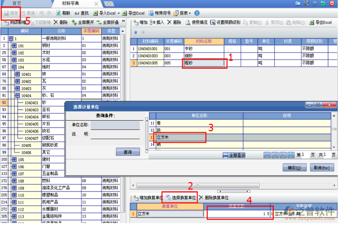Confirm with the 确定(O) button
Image resolution: width=339 pixels, height=225 pixels.
(294, 168)
